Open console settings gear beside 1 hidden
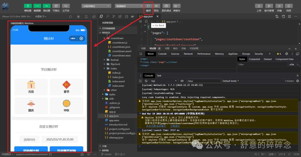 coord(298,81)
